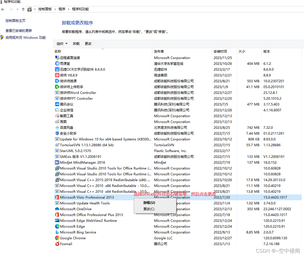Click 远程桌面连接 program icon

point(57,58)
